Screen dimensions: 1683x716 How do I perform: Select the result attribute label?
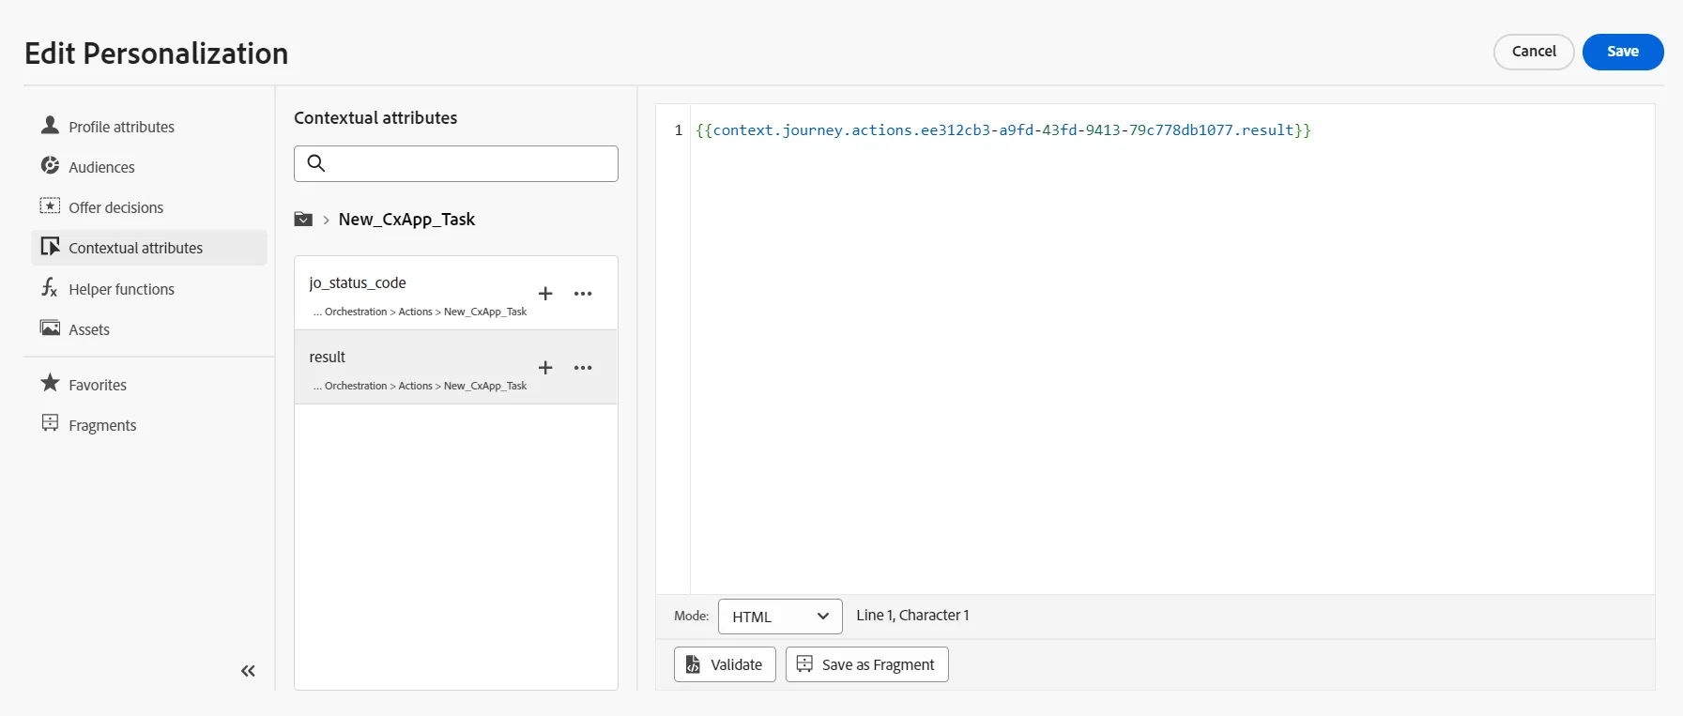point(328,357)
